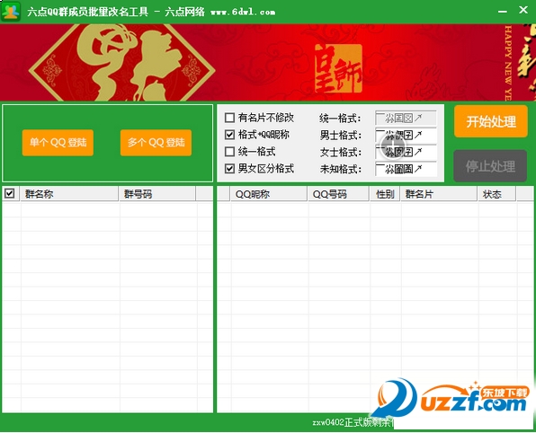Click the app logo icon in title bar
The image size is (536, 433).
[11, 12]
